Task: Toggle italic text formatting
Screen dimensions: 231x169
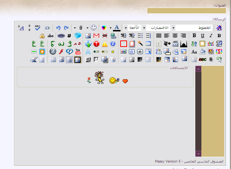Action: tap(210, 36)
